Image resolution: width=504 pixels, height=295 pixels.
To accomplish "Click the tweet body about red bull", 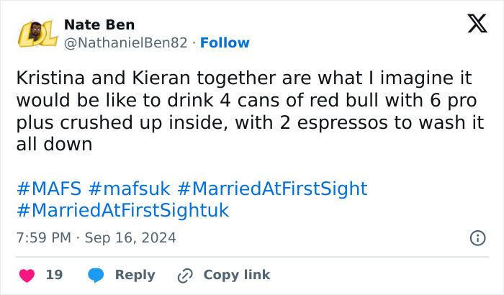I will point(249,111).
